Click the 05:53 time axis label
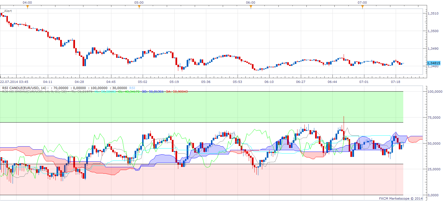Viewport: 443px width, 201px height. 238,82
